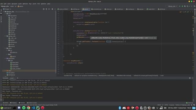Click the UTF-8 encoding status entry

(x=166, y=105)
